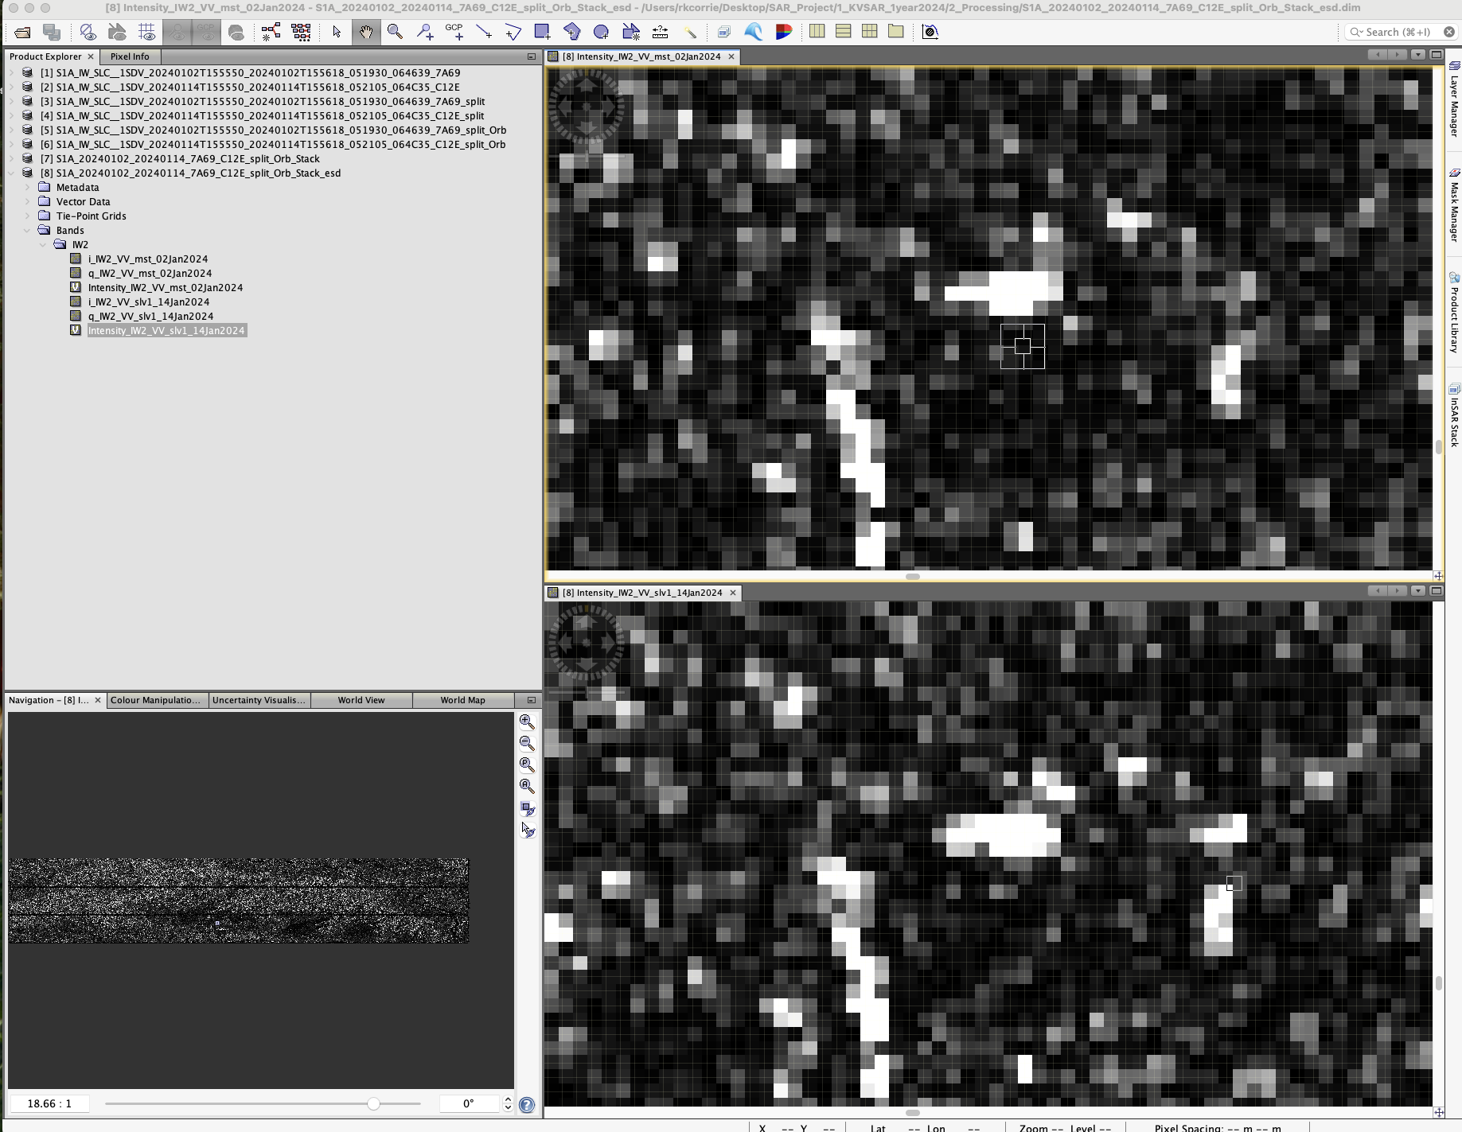The width and height of the screenshot is (1462, 1132).
Task: Toggle synchronise views across image windows
Action: coord(527,809)
